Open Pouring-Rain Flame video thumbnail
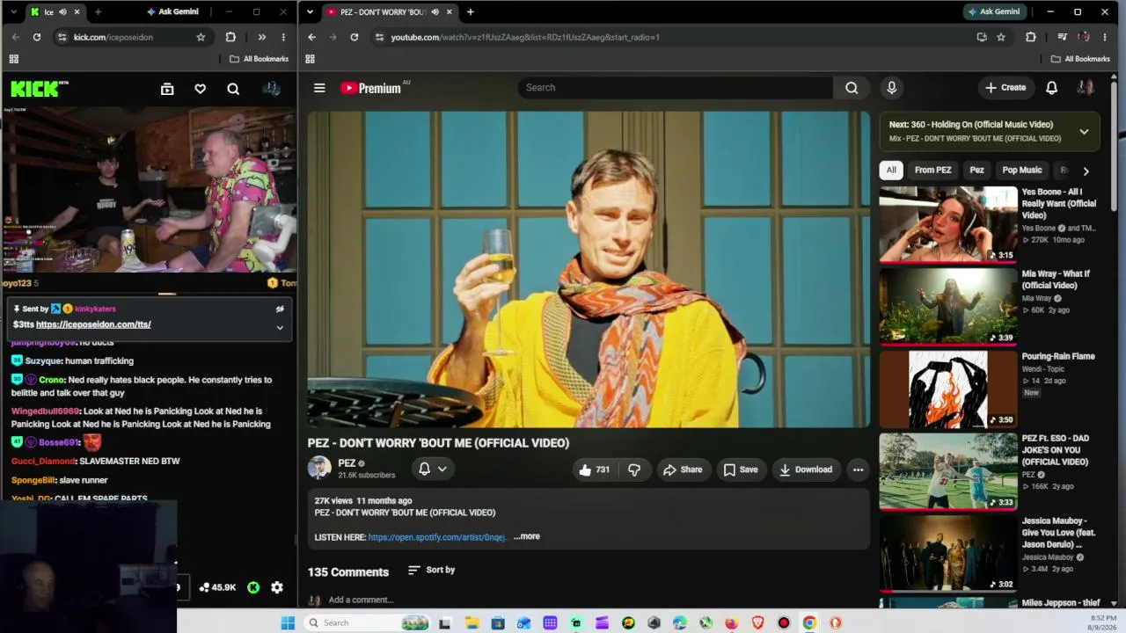The height and width of the screenshot is (633, 1126). click(x=948, y=389)
